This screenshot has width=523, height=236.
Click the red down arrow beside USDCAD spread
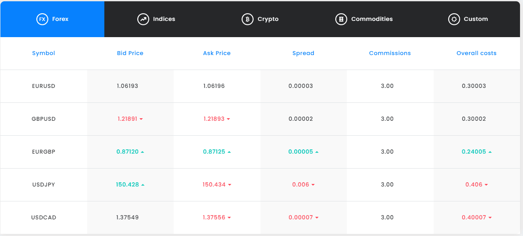point(317,218)
